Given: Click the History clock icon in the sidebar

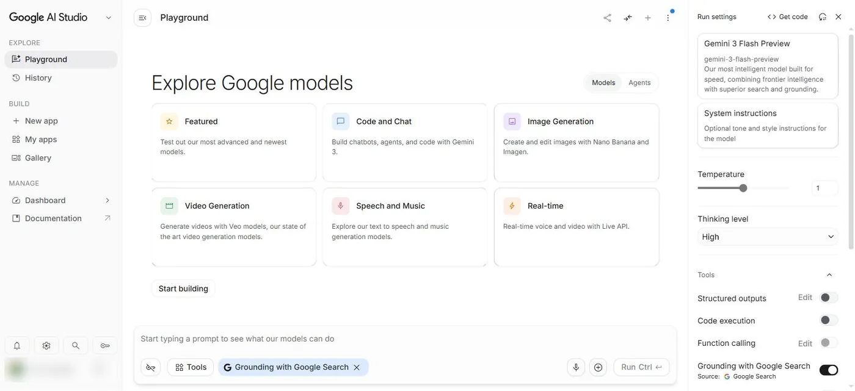Looking at the screenshot, I should [x=16, y=78].
